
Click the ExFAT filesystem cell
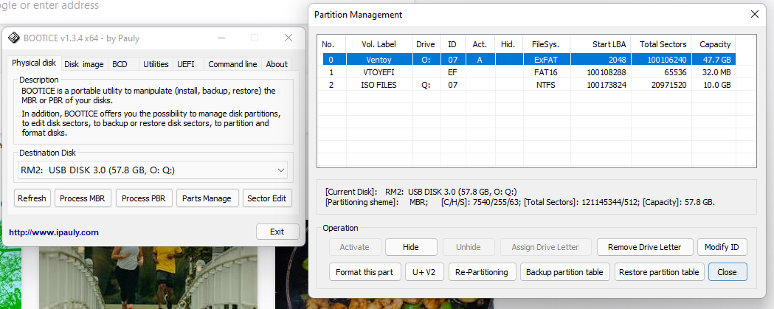point(545,60)
